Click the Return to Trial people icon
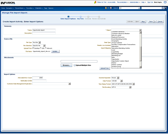Image resolution: width=168 pixels, height=134 pixels. [x=95, y=2]
